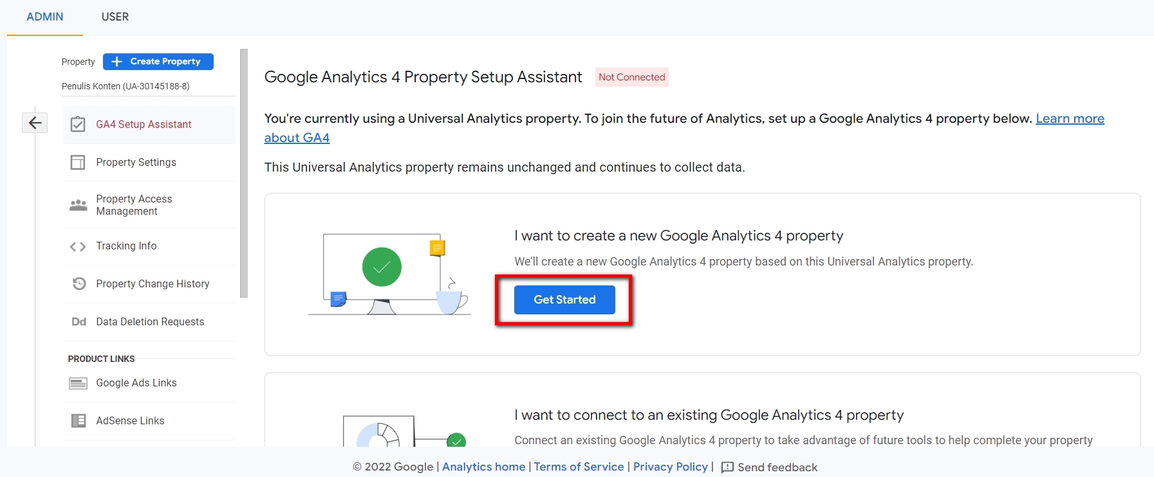Open Property Access Management
Viewport: 1154px width, 477px height.
point(149,205)
